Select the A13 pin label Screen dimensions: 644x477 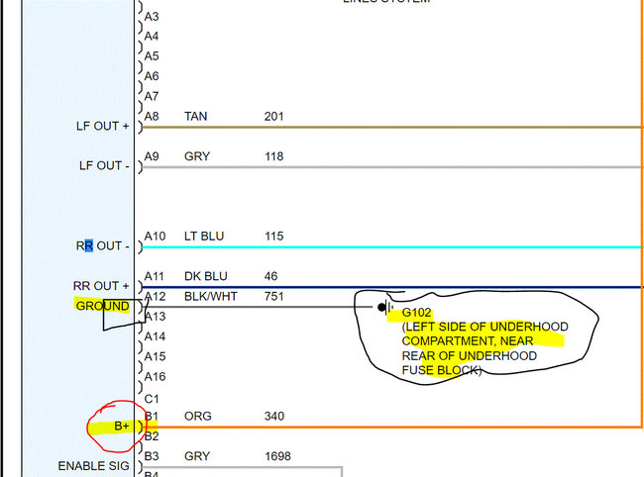(x=155, y=317)
